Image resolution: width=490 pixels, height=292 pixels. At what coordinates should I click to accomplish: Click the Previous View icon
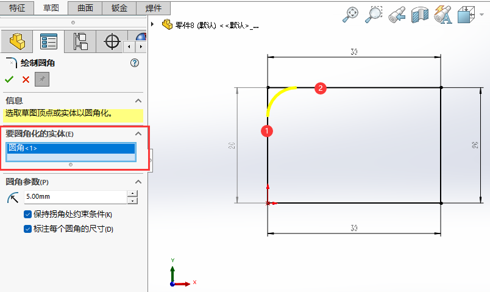tap(397, 15)
